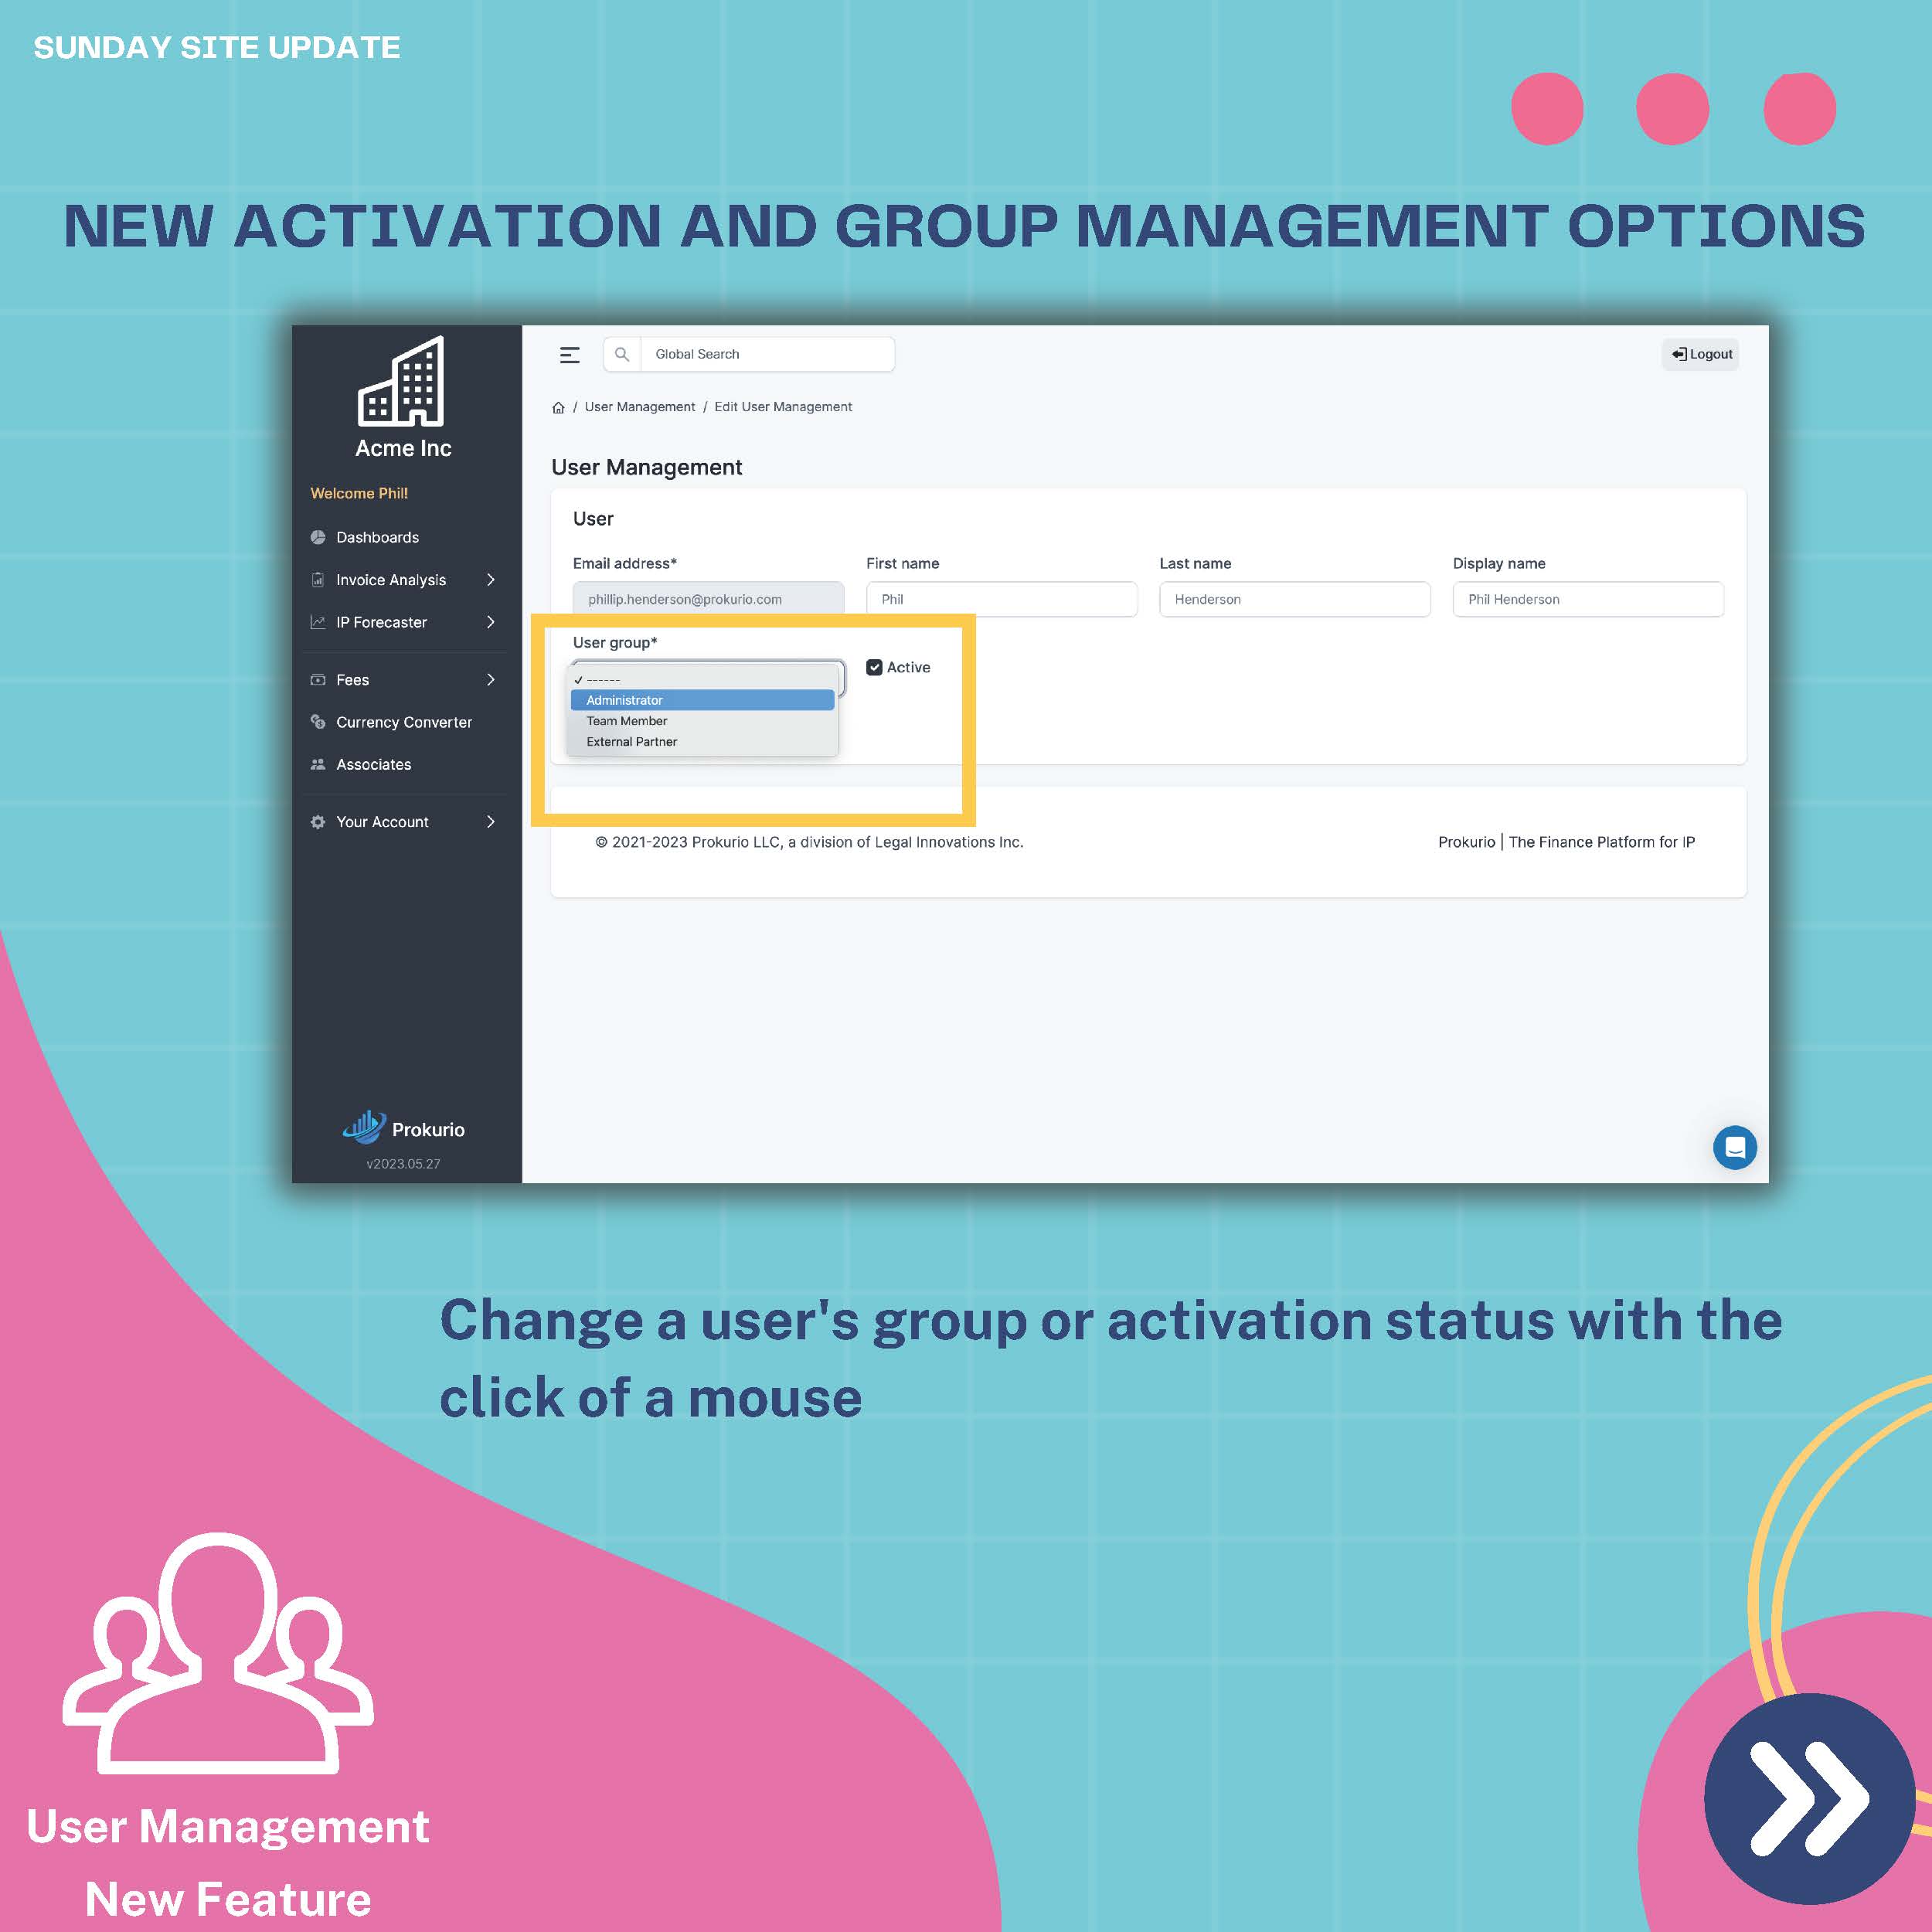Expand the Your Account chevron
Screen dimensions: 1932x1932
[x=491, y=822]
